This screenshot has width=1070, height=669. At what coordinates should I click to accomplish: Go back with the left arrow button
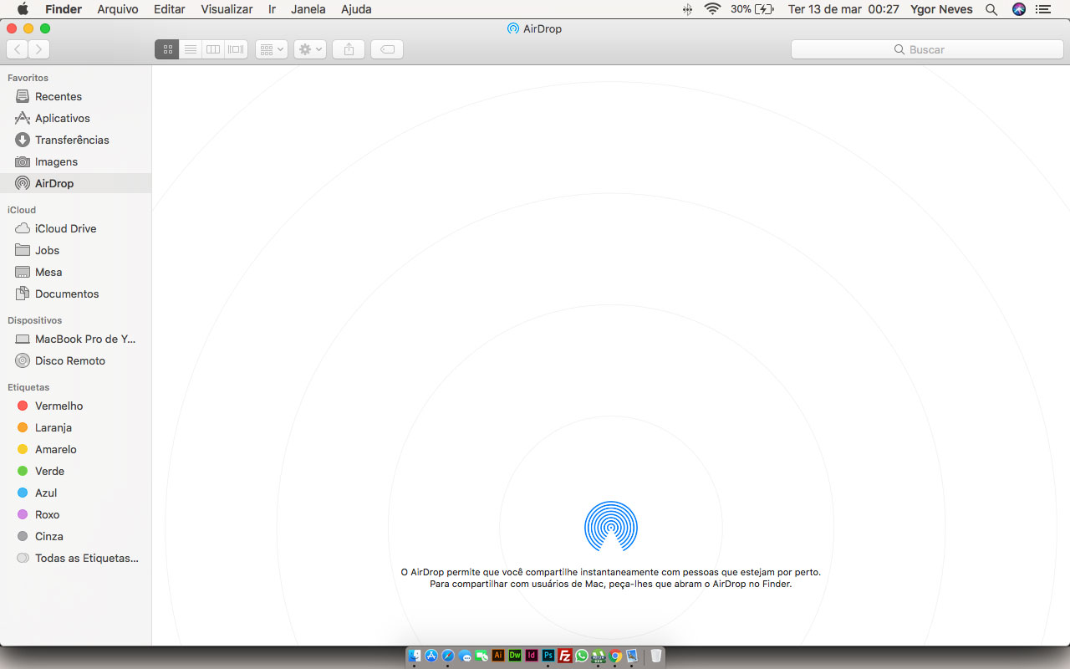click(x=18, y=49)
